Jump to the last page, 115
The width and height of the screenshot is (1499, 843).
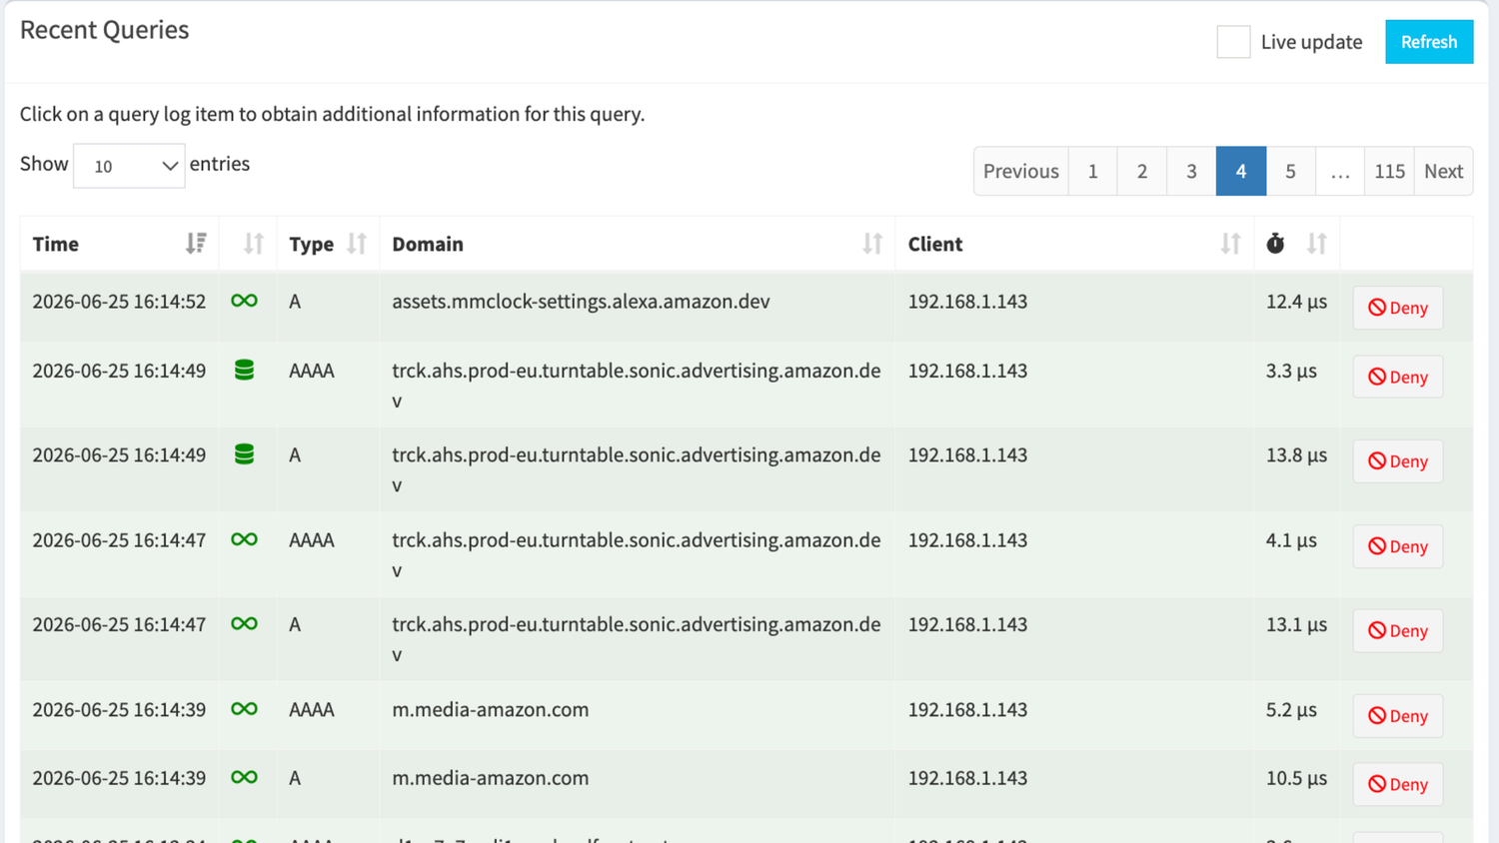1389,171
